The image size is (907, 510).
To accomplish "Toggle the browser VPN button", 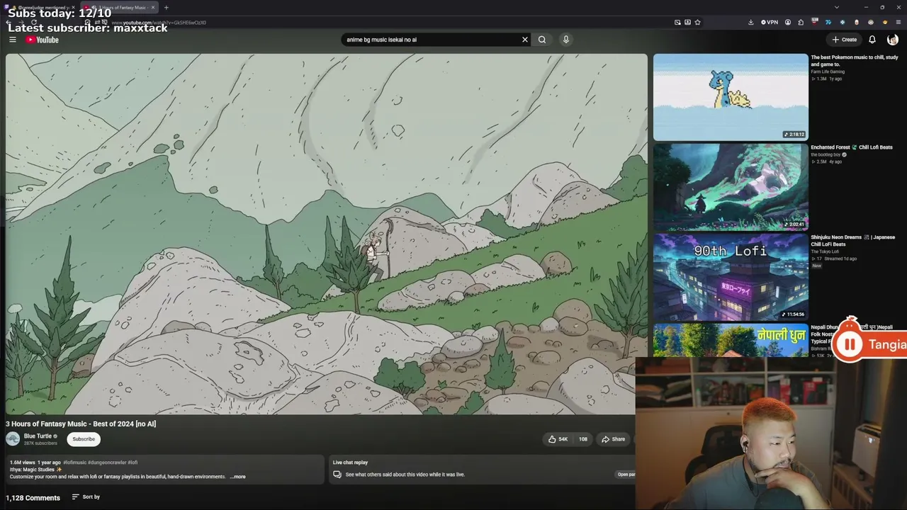I will [769, 22].
